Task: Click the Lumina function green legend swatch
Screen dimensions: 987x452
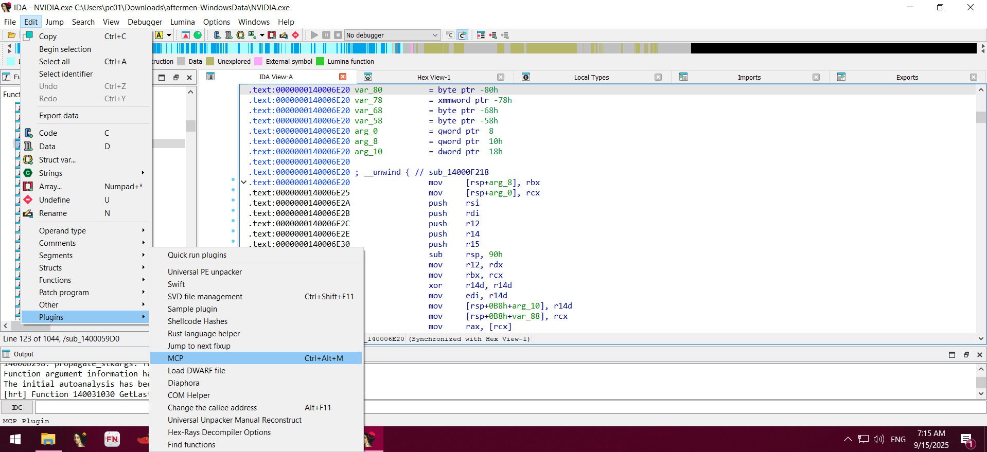Action: (x=320, y=62)
